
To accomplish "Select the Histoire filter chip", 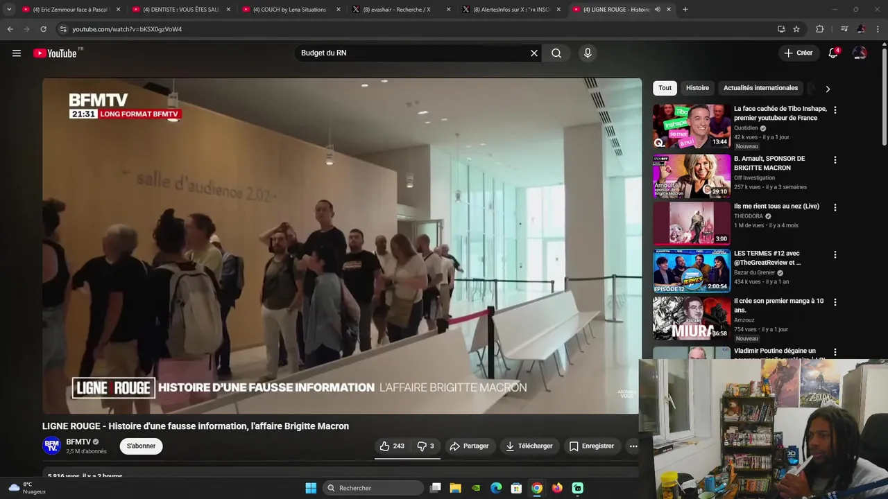I will 697,88.
